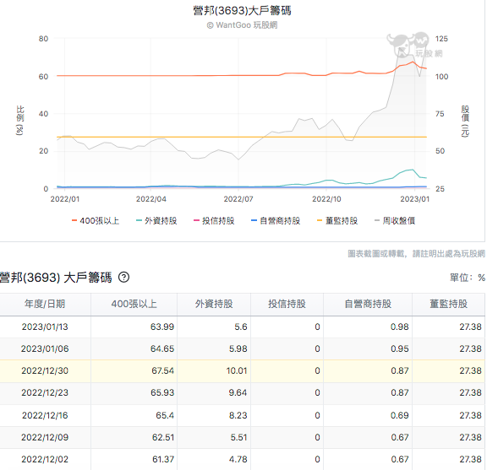The height and width of the screenshot is (470, 487).
Task: Click the 65.4 value in the table
Action: (x=165, y=415)
